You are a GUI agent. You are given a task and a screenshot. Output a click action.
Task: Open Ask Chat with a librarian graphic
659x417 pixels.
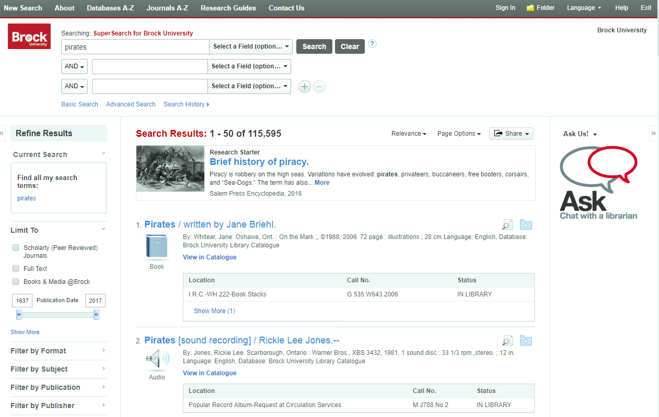pyautogui.click(x=598, y=183)
